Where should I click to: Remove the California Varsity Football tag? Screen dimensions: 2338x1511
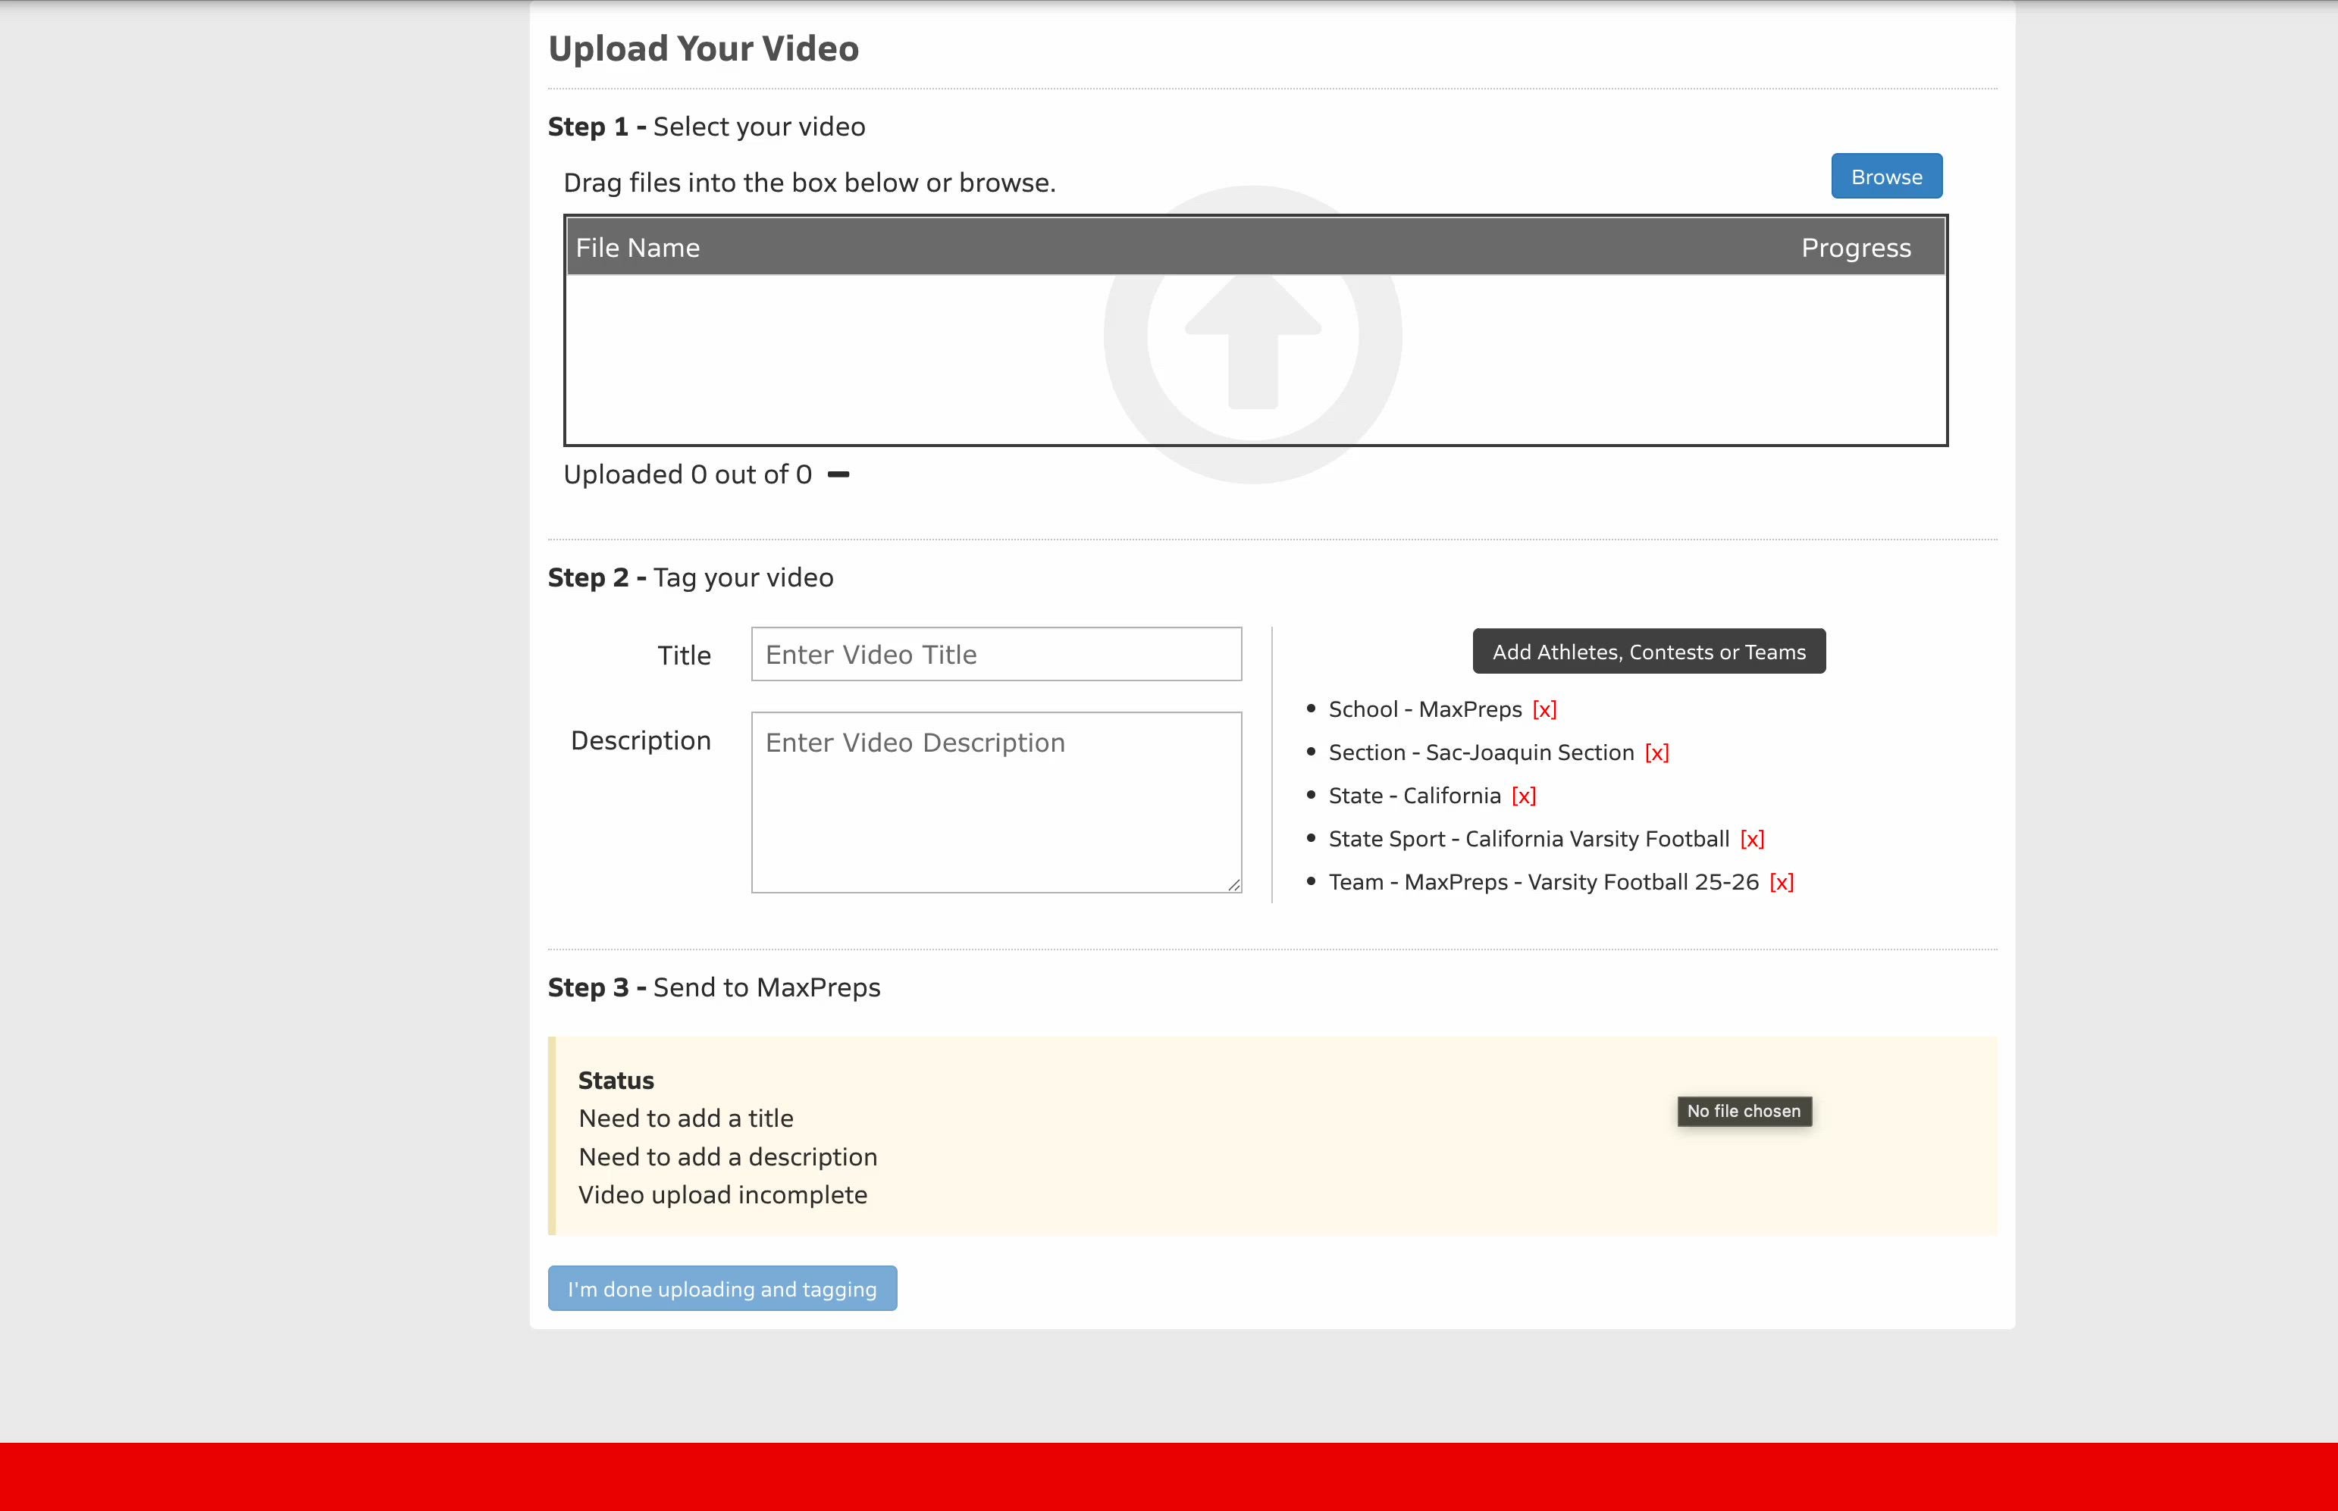click(1751, 839)
